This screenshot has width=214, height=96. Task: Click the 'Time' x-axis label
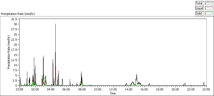(113, 93)
